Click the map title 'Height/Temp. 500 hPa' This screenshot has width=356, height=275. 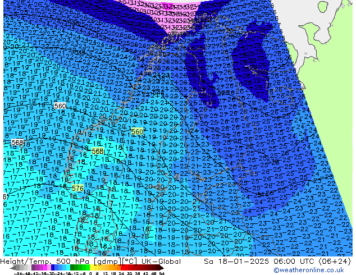44,262
